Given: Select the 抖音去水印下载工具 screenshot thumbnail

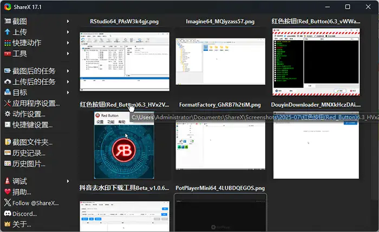Looking at the screenshot, I should pos(125,216).
